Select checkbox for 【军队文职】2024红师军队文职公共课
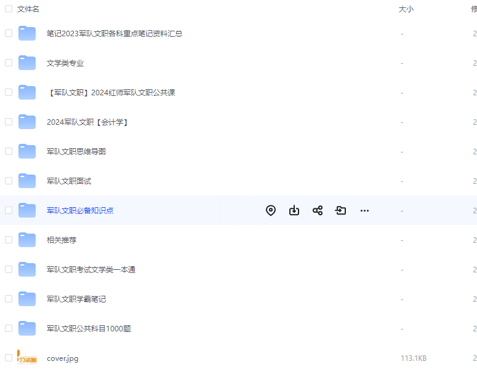This screenshot has height=375, width=477. 9,92
